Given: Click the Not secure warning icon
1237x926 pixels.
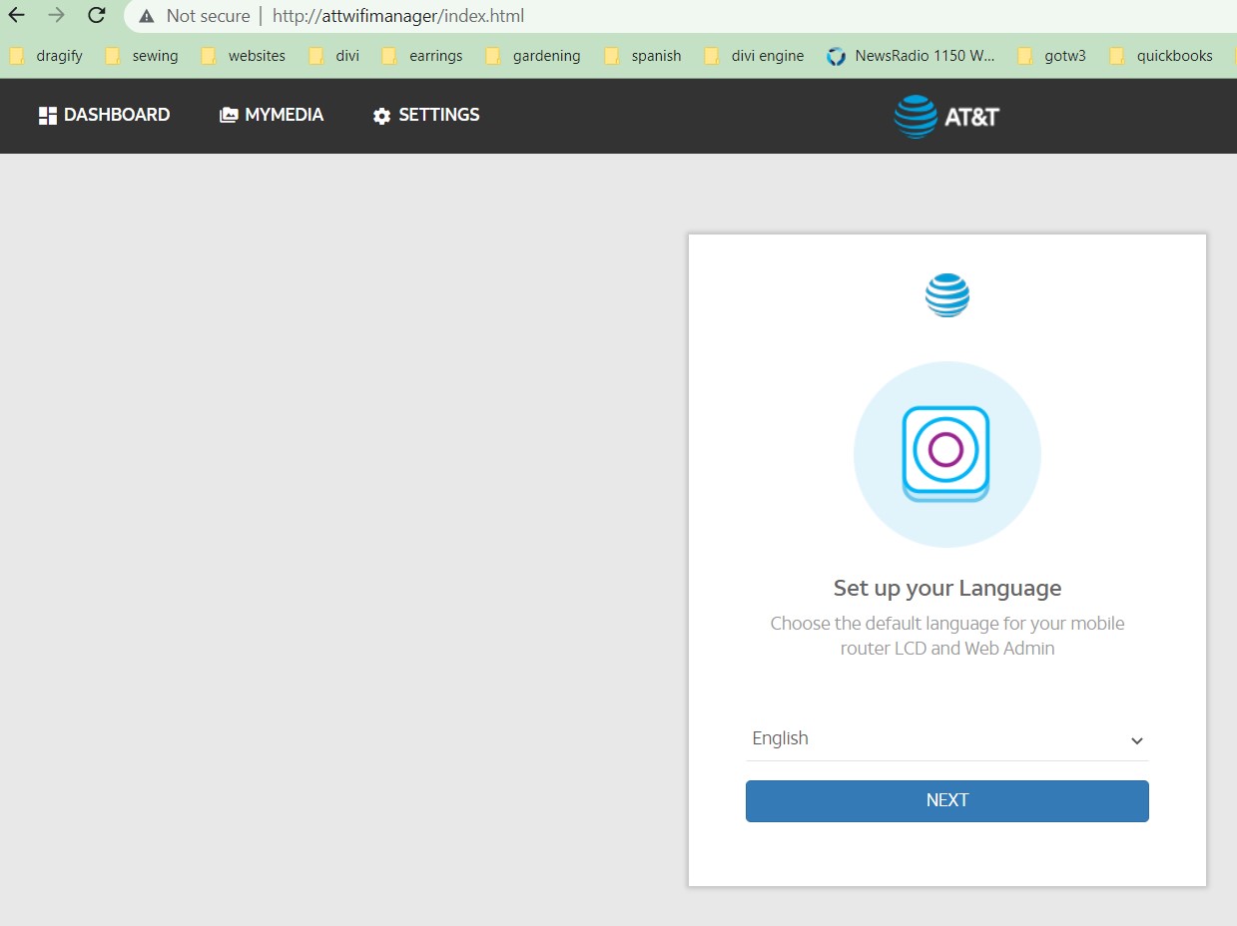Looking at the screenshot, I should (147, 16).
